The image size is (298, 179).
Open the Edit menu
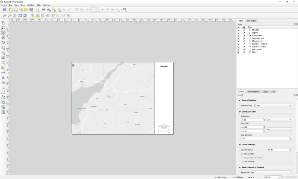point(11,5)
